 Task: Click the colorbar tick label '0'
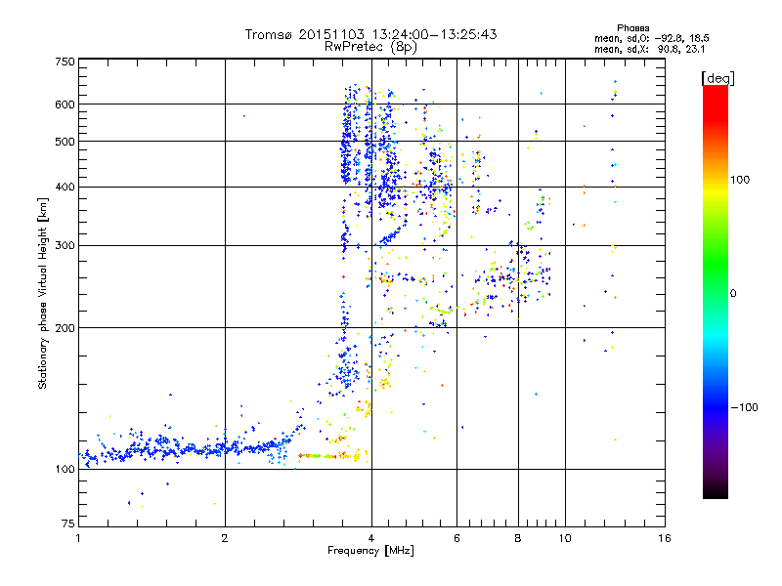pos(733,294)
